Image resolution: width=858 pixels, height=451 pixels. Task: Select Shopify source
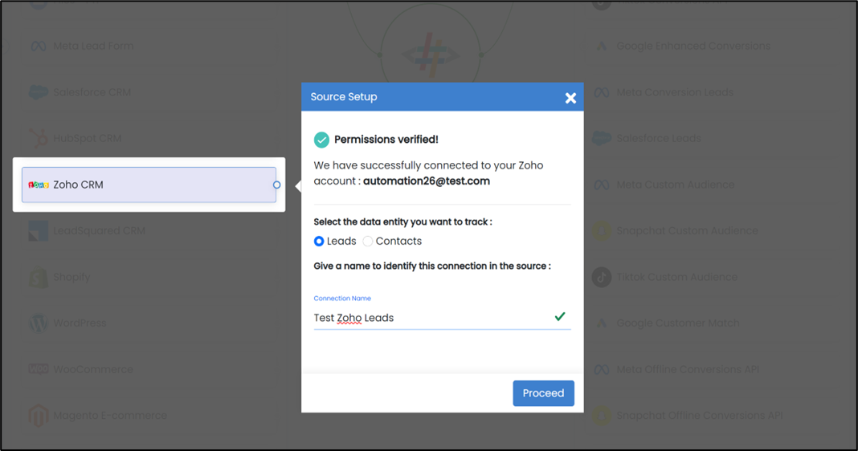pos(149,277)
